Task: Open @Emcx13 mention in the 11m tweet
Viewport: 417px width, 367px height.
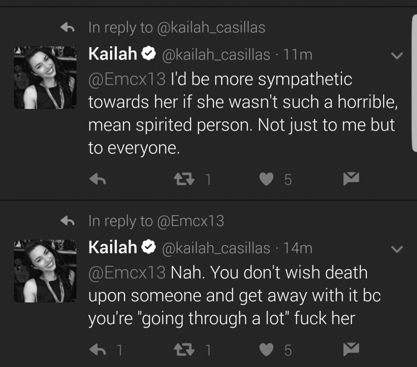Action: pyautogui.click(x=127, y=80)
